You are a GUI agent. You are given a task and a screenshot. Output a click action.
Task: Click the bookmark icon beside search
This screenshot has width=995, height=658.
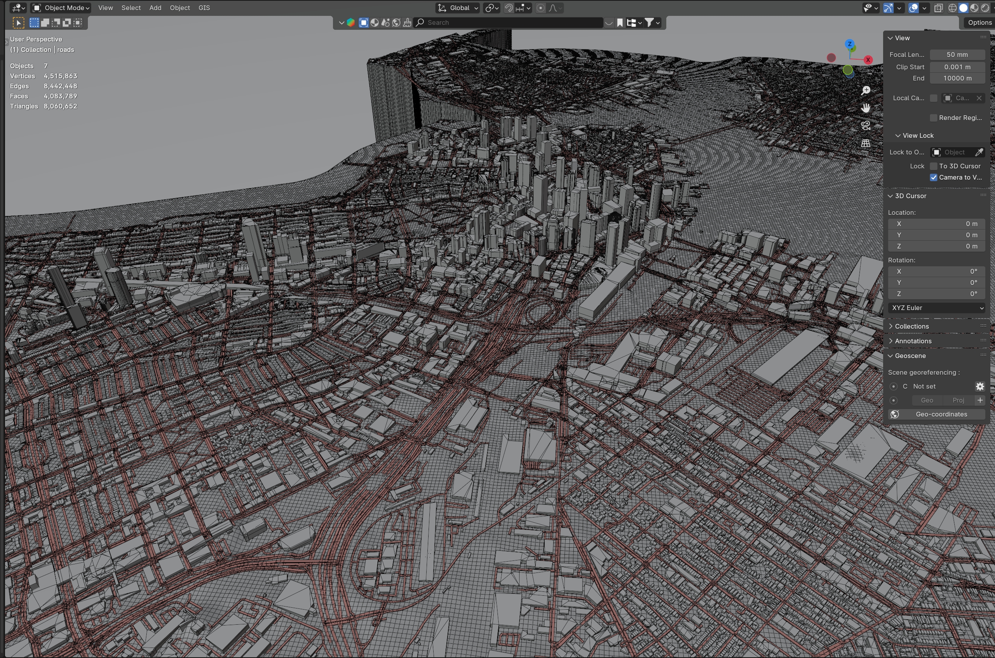click(x=620, y=23)
